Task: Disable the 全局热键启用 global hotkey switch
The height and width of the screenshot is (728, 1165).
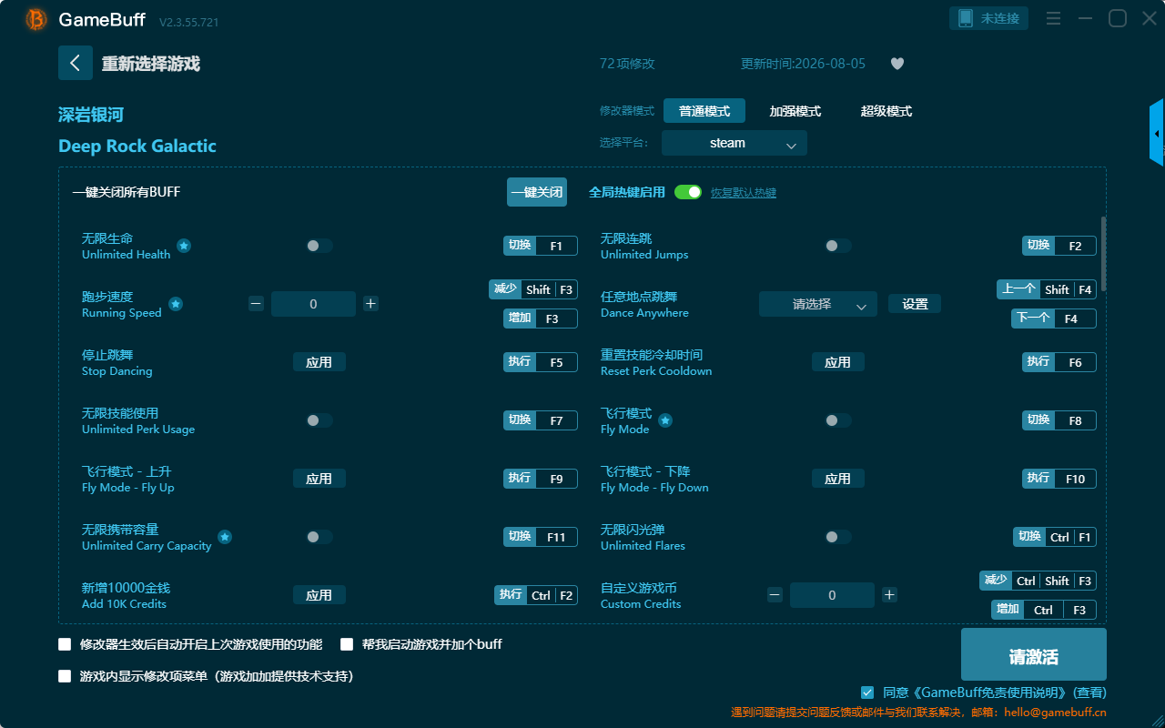Action: [688, 192]
